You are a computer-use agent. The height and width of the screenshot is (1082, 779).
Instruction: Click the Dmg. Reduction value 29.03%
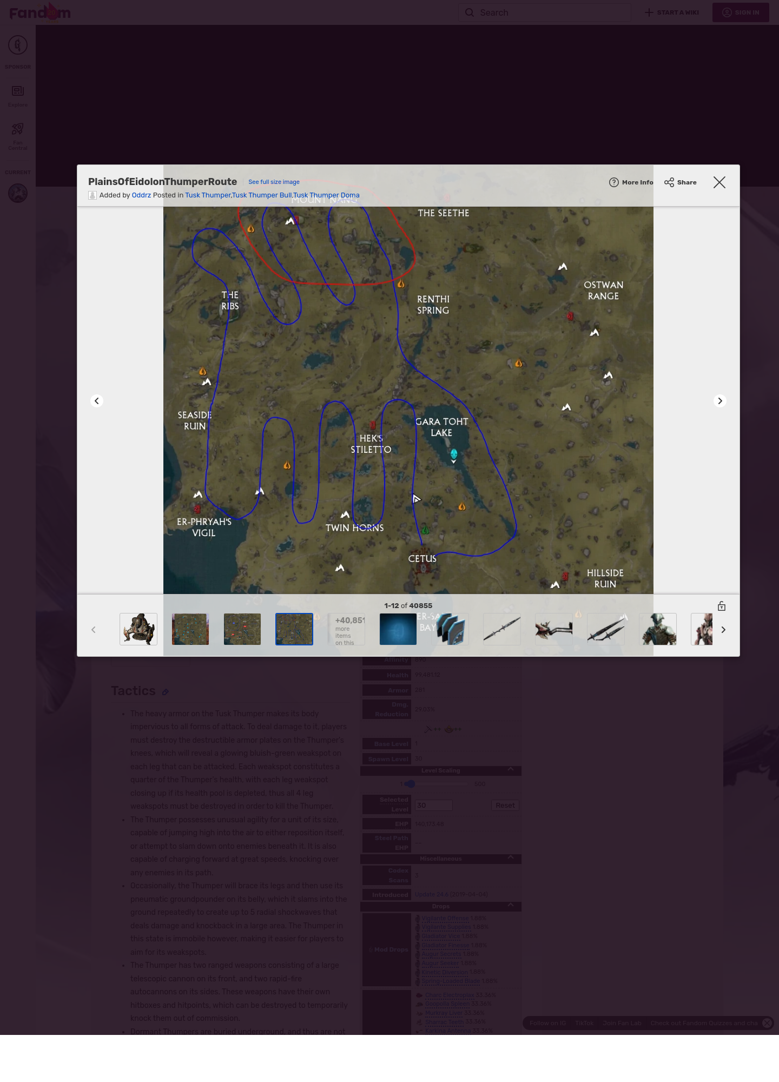click(425, 709)
